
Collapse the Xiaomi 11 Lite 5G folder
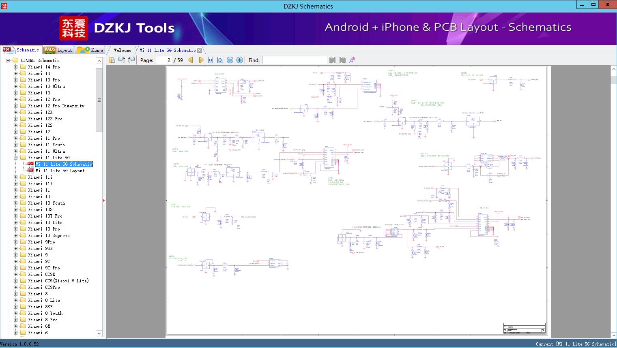click(15, 158)
